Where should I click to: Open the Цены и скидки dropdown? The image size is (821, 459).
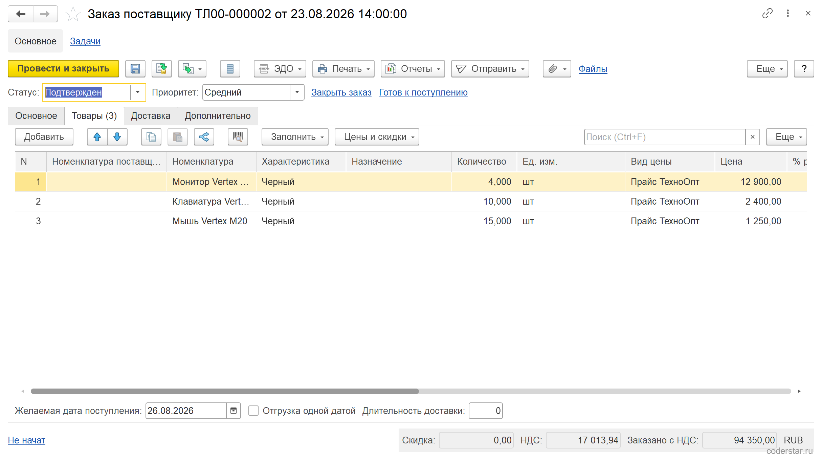coord(377,137)
